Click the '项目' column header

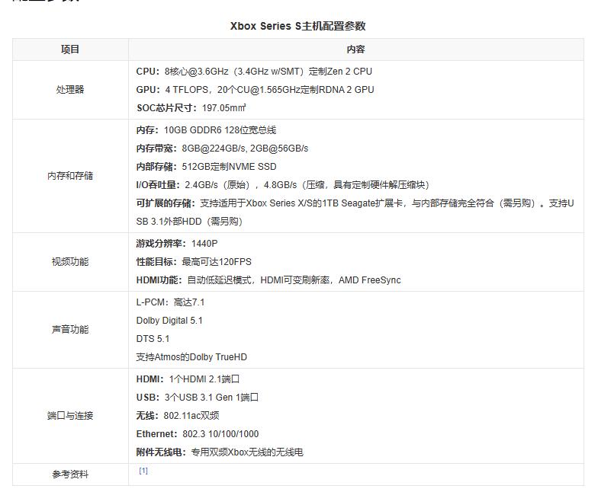[70, 50]
